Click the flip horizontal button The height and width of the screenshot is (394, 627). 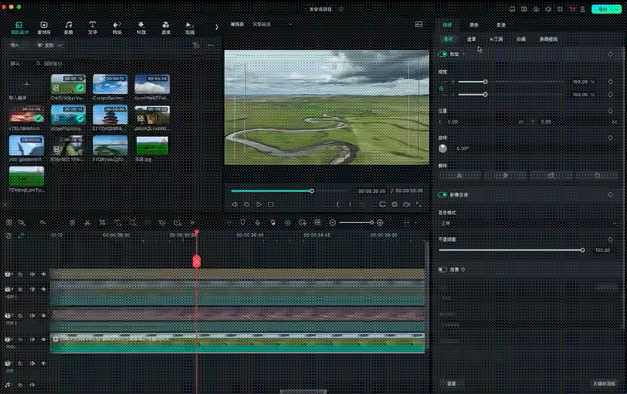click(460, 176)
